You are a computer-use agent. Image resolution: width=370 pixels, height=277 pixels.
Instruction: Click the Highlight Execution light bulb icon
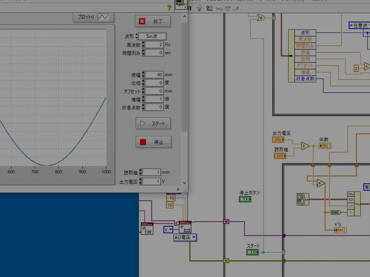point(199,8)
